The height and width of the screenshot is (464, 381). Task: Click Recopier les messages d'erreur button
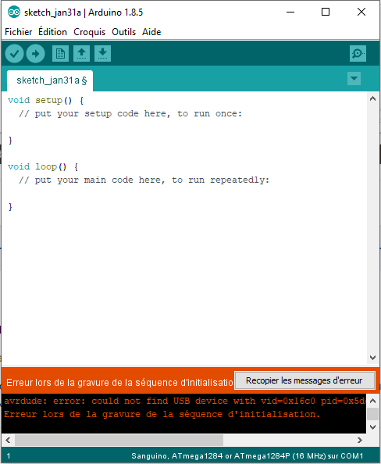click(x=304, y=380)
